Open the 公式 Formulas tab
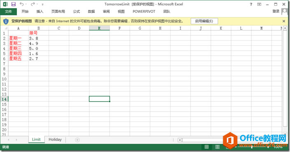 pyautogui.click(x=76, y=12)
